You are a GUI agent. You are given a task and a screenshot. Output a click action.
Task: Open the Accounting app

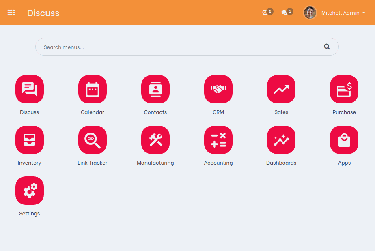(x=218, y=140)
